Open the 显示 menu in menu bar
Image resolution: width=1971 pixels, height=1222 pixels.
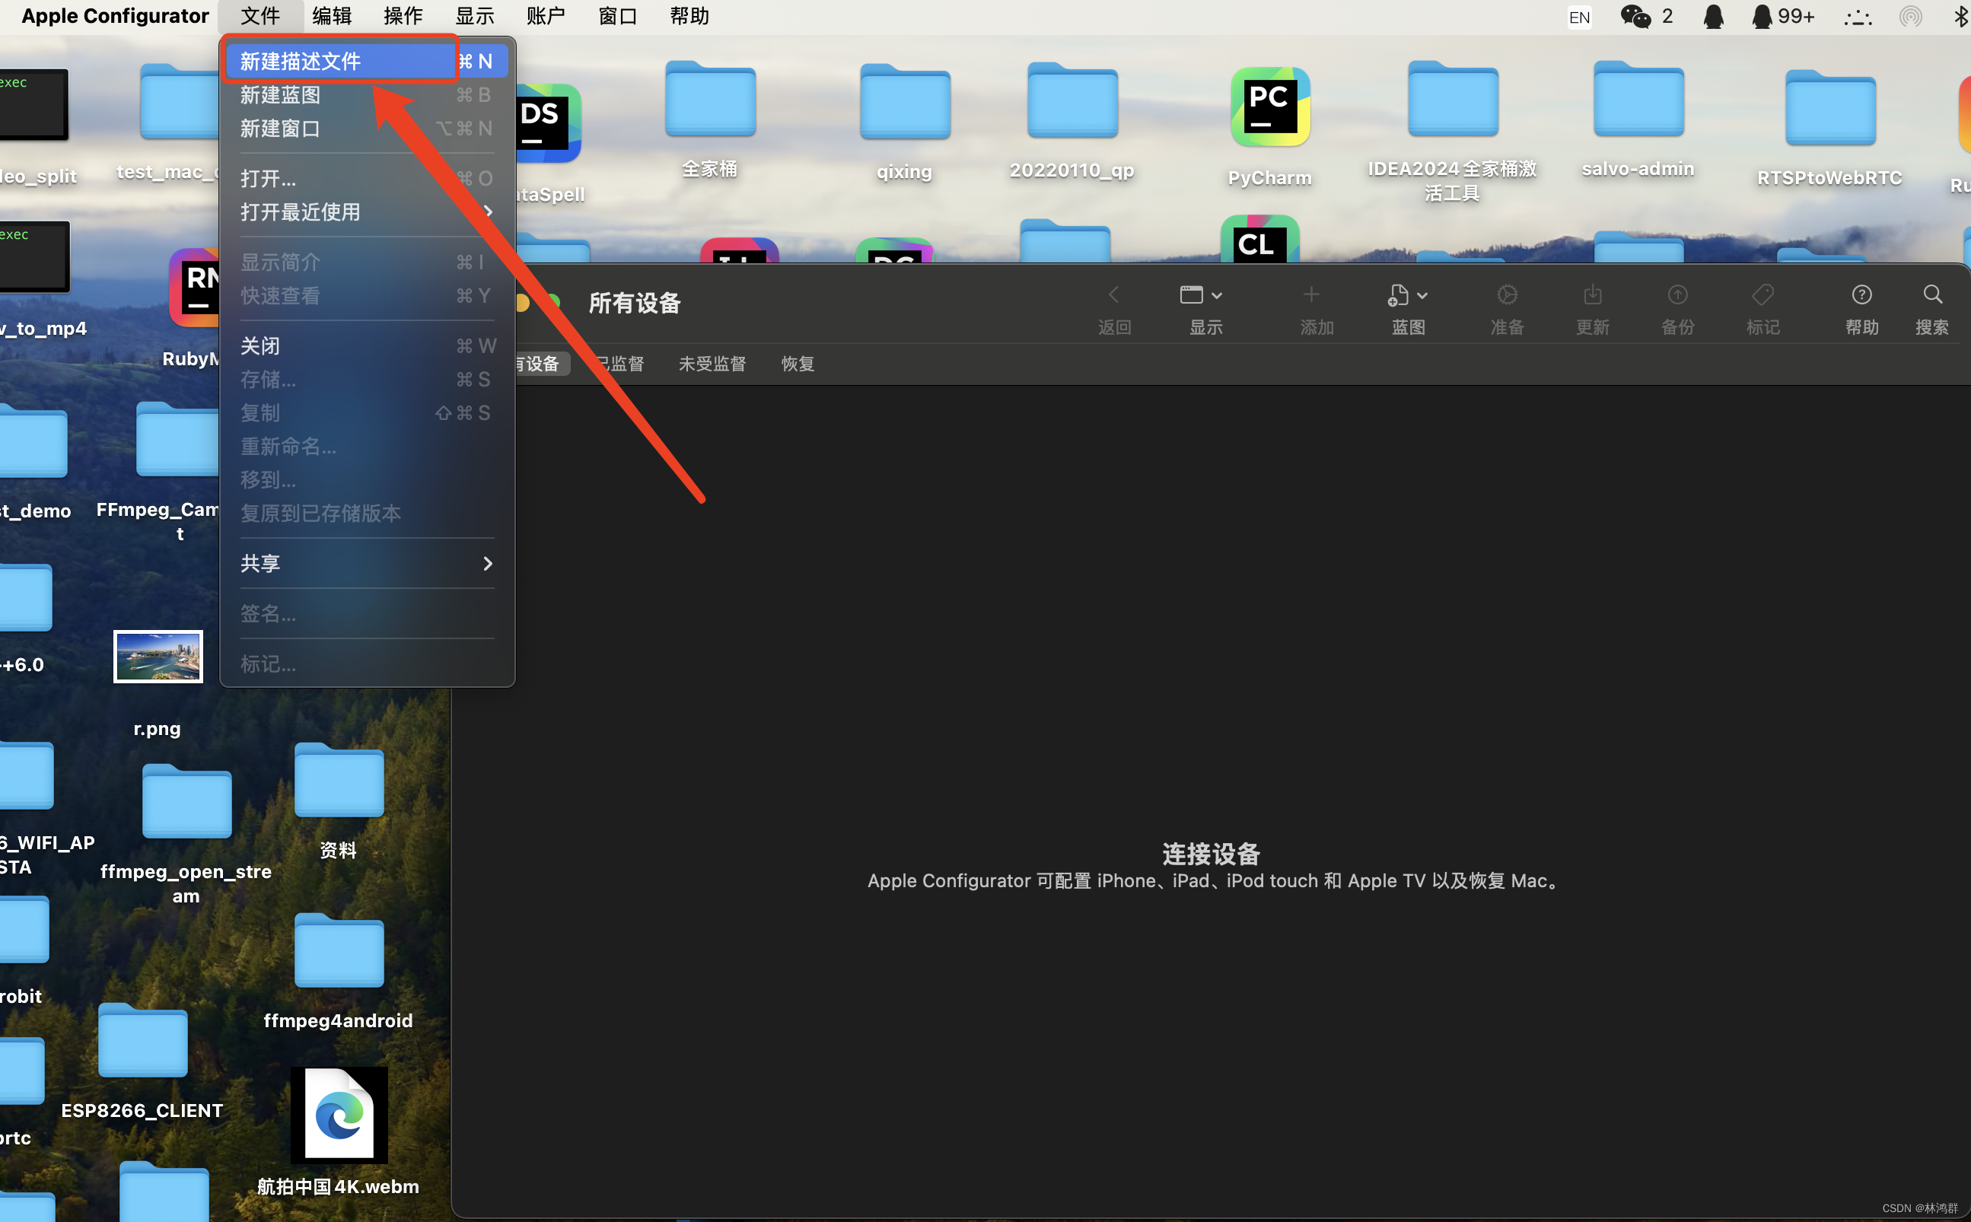click(x=474, y=16)
